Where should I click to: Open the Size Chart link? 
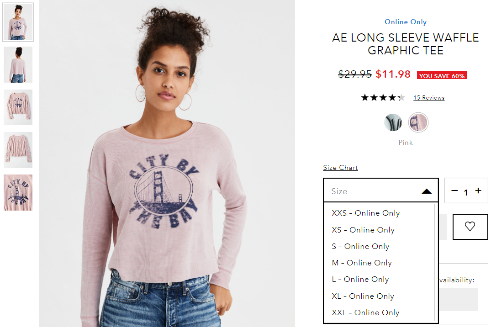340,168
